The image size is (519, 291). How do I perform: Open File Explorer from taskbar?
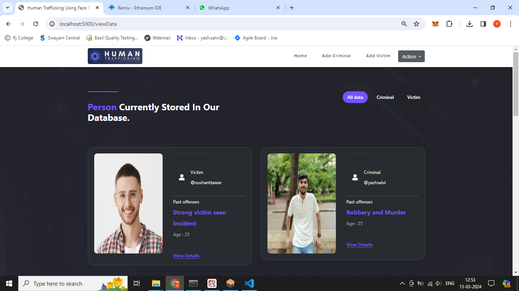tap(156, 283)
